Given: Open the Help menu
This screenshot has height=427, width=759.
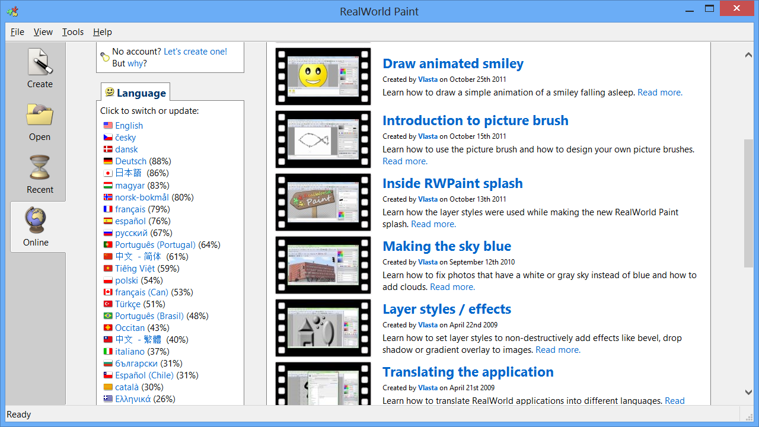Looking at the screenshot, I should (x=103, y=32).
